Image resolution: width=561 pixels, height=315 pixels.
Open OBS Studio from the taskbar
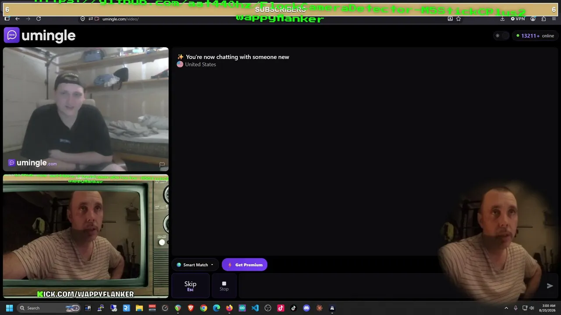268,308
